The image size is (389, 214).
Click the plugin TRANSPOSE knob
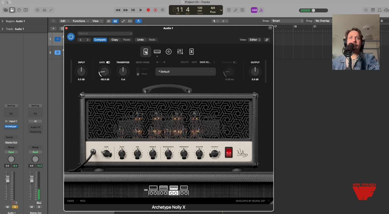(x=123, y=71)
